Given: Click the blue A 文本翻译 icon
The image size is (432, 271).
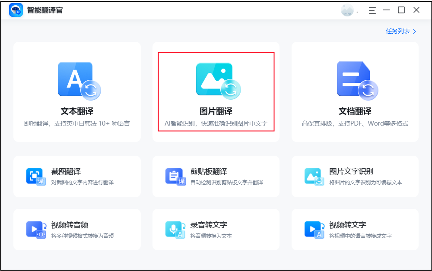Looking at the screenshot, I should (x=77, y=79).
